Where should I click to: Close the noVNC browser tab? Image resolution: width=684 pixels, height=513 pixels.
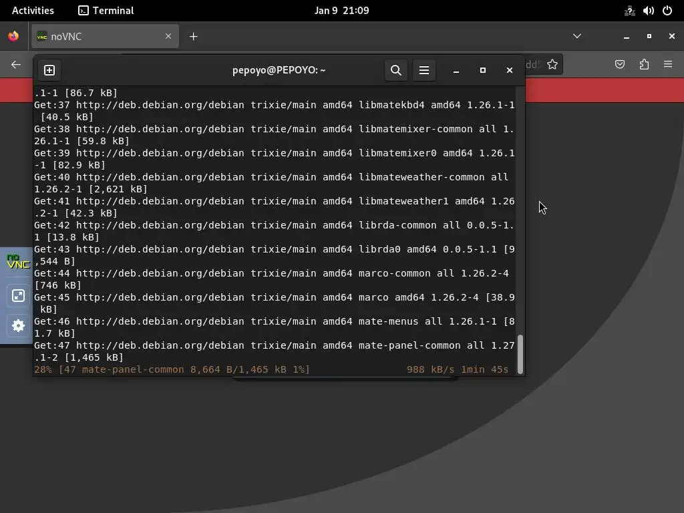pos(168,36)
